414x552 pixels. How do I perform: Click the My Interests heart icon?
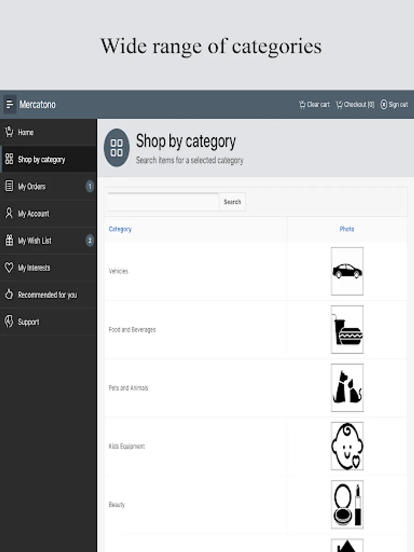coord(9,267)
